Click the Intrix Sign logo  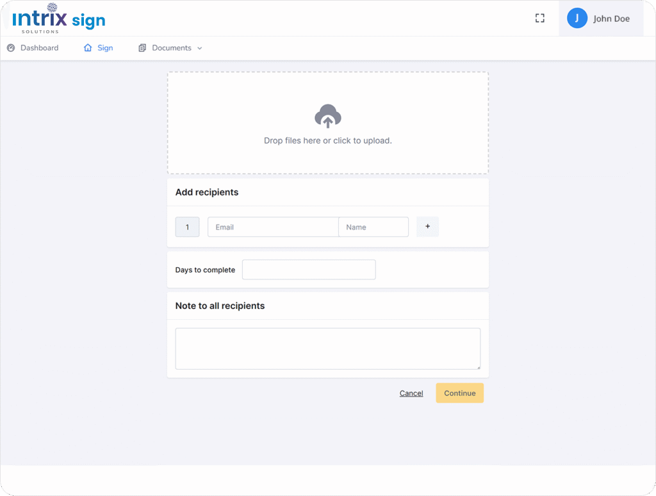point(59,20)
